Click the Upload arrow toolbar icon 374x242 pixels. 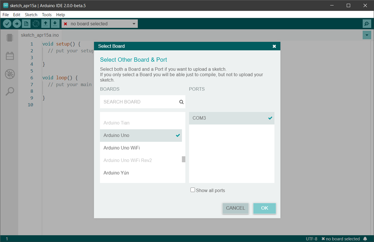(17, 23)
